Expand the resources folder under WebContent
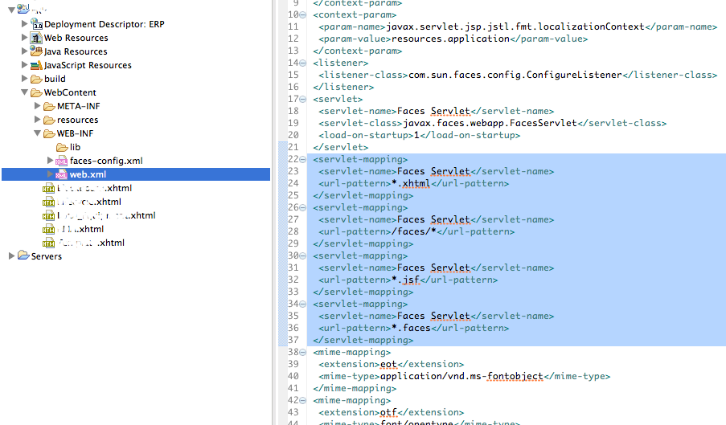The width and height of the screenshot is (726, 425). coord(37,120)
